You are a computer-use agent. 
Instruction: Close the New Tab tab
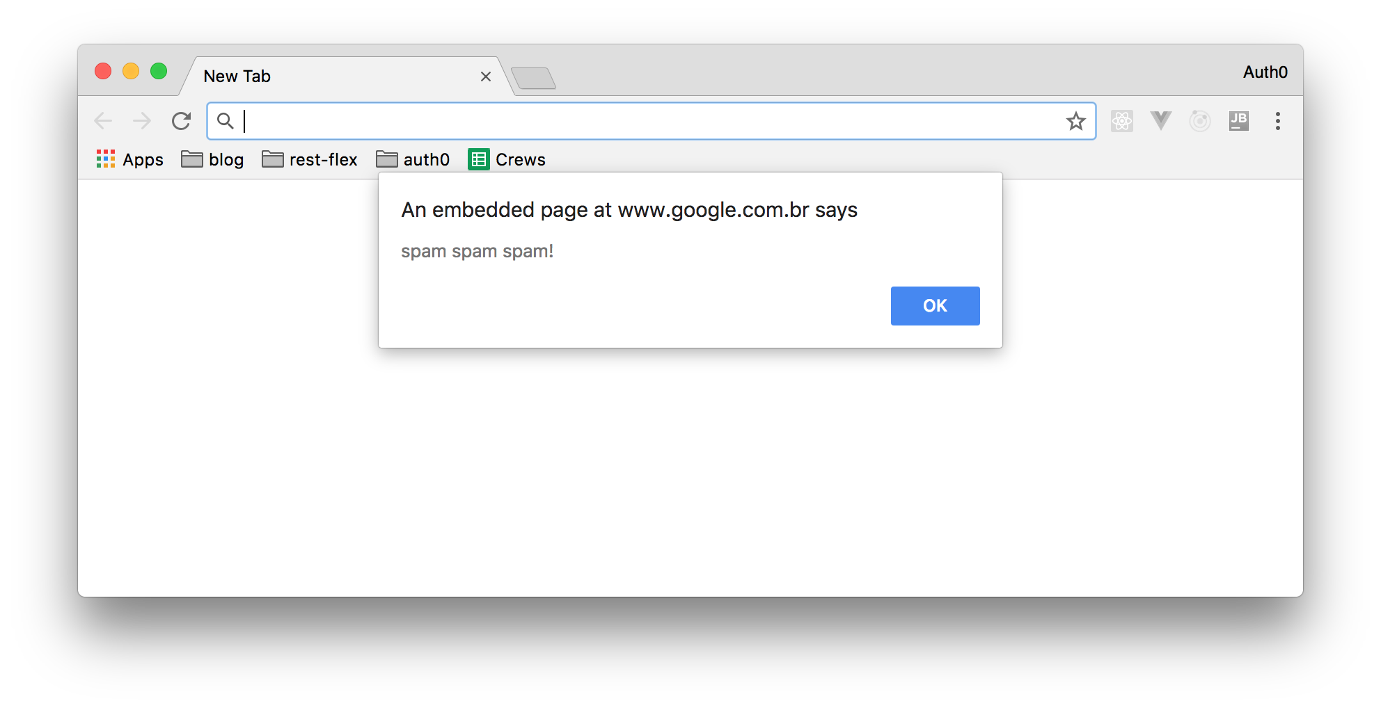486,77
